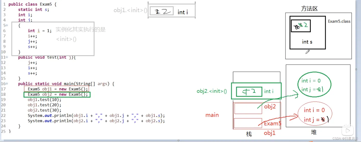Click the gray '实例化其实执行的是' annotation
The height and width of the screenshot is (142, 361).
(81, 29)
